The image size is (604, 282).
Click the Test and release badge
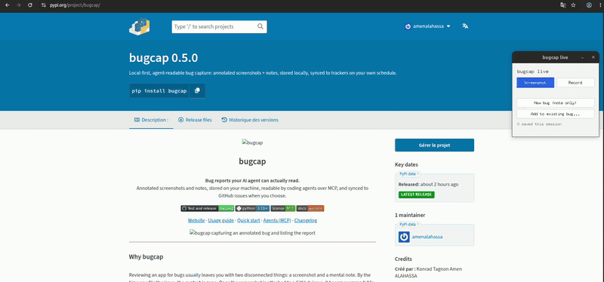click(207, 209)
